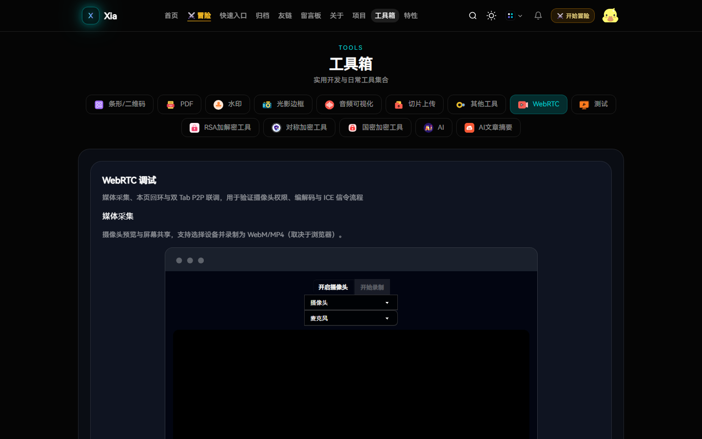Click the 音频可视化 waveform icon
Screen dimensions: 702x439
[330, 104]
